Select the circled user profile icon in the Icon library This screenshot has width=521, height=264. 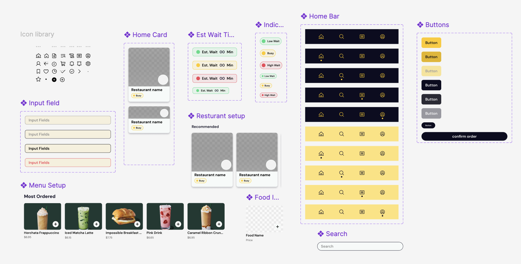click(88, 56)
